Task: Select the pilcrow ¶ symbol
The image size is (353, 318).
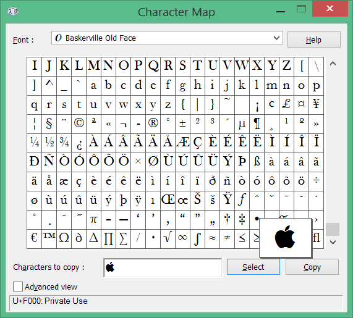Action: [257, 123]
